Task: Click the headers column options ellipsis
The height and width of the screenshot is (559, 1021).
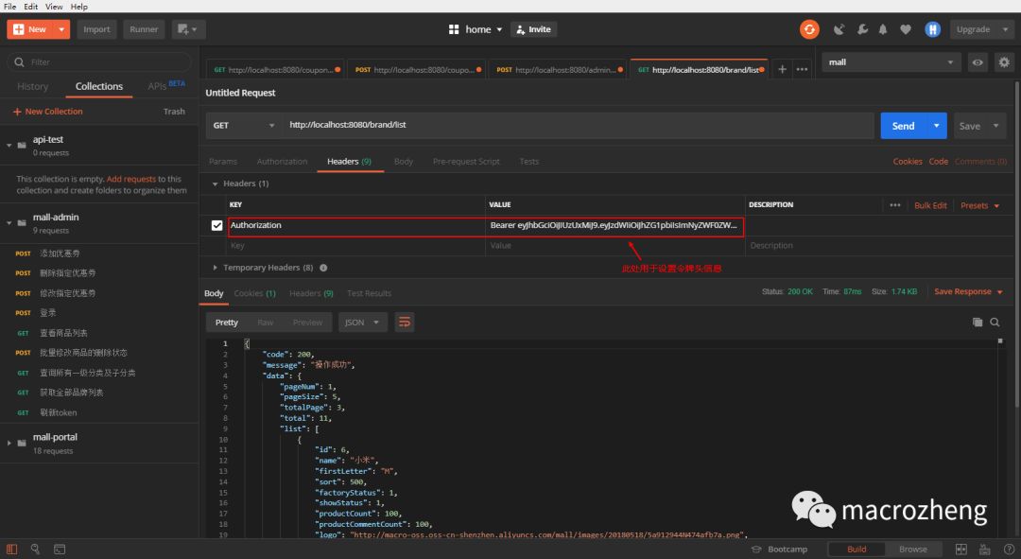Action: coord(895,205)
